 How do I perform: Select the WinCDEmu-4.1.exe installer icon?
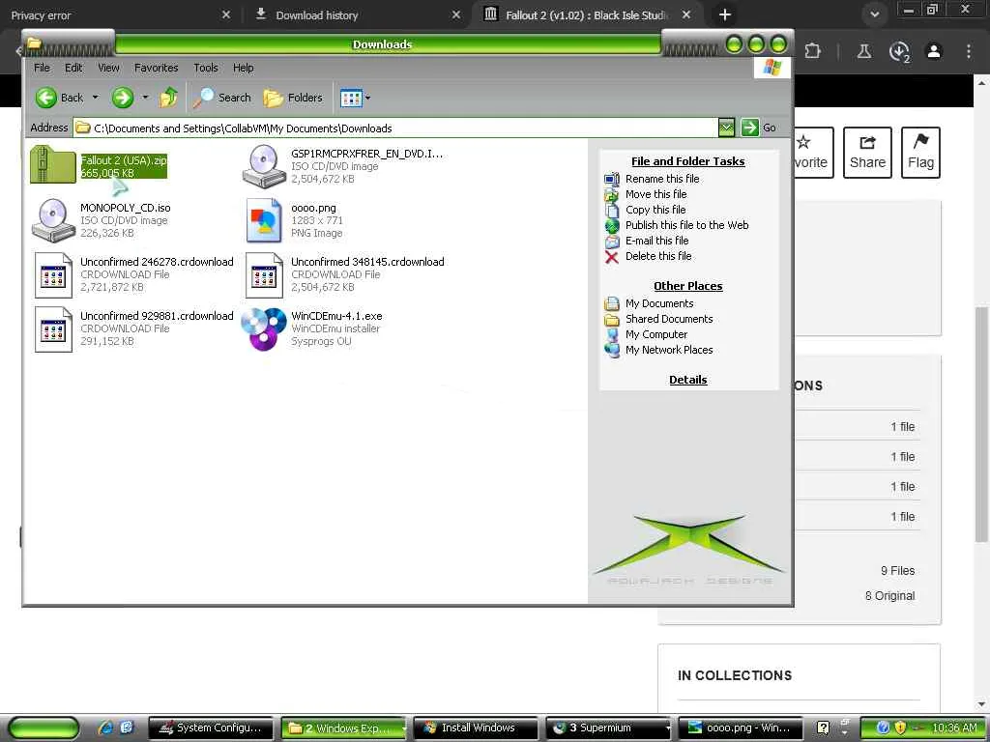pos(264,328)
